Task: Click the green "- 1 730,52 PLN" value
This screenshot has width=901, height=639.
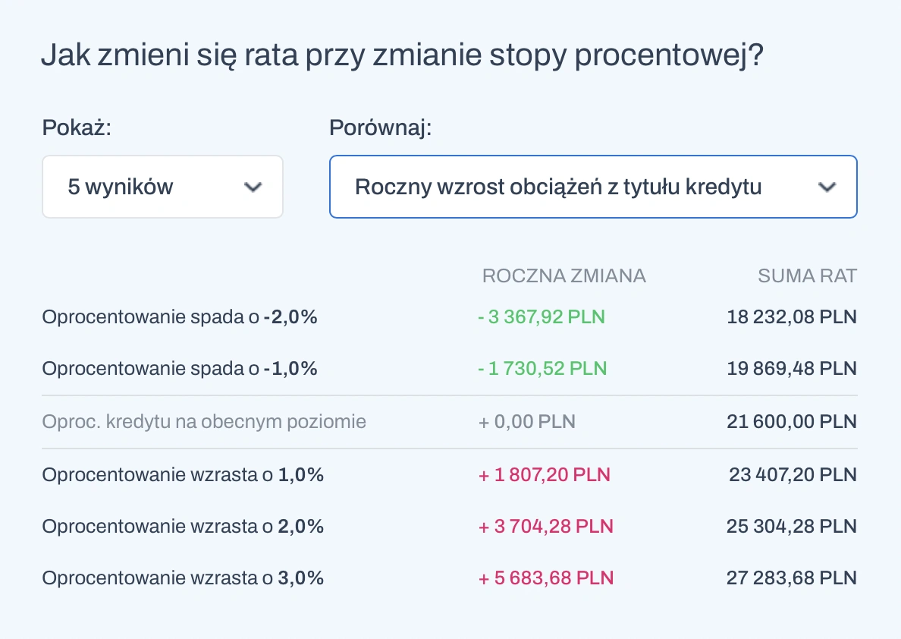Action: tap(542, 369)
